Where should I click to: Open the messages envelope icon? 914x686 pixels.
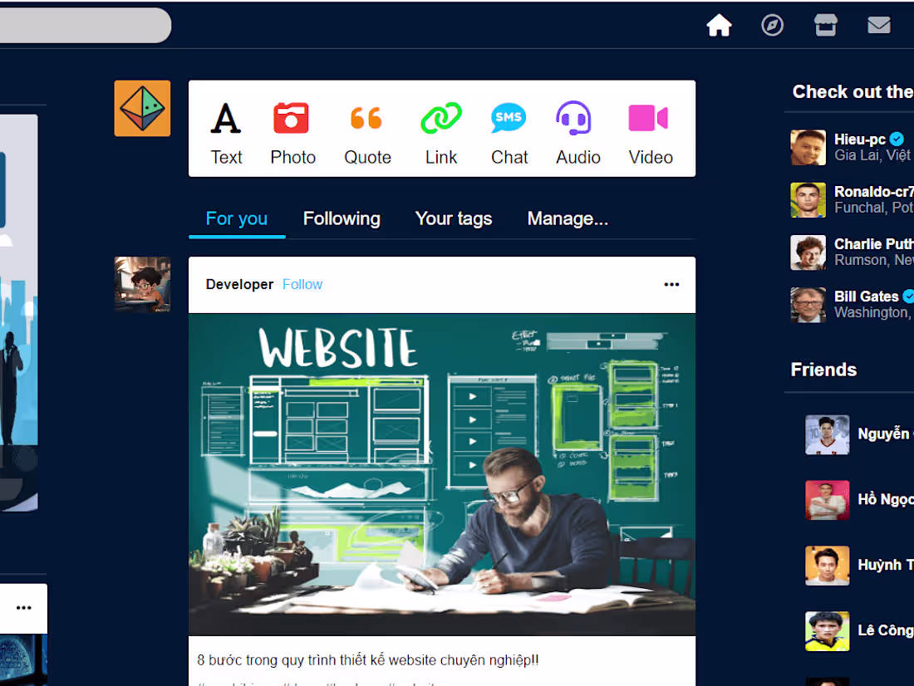point(878,25)
